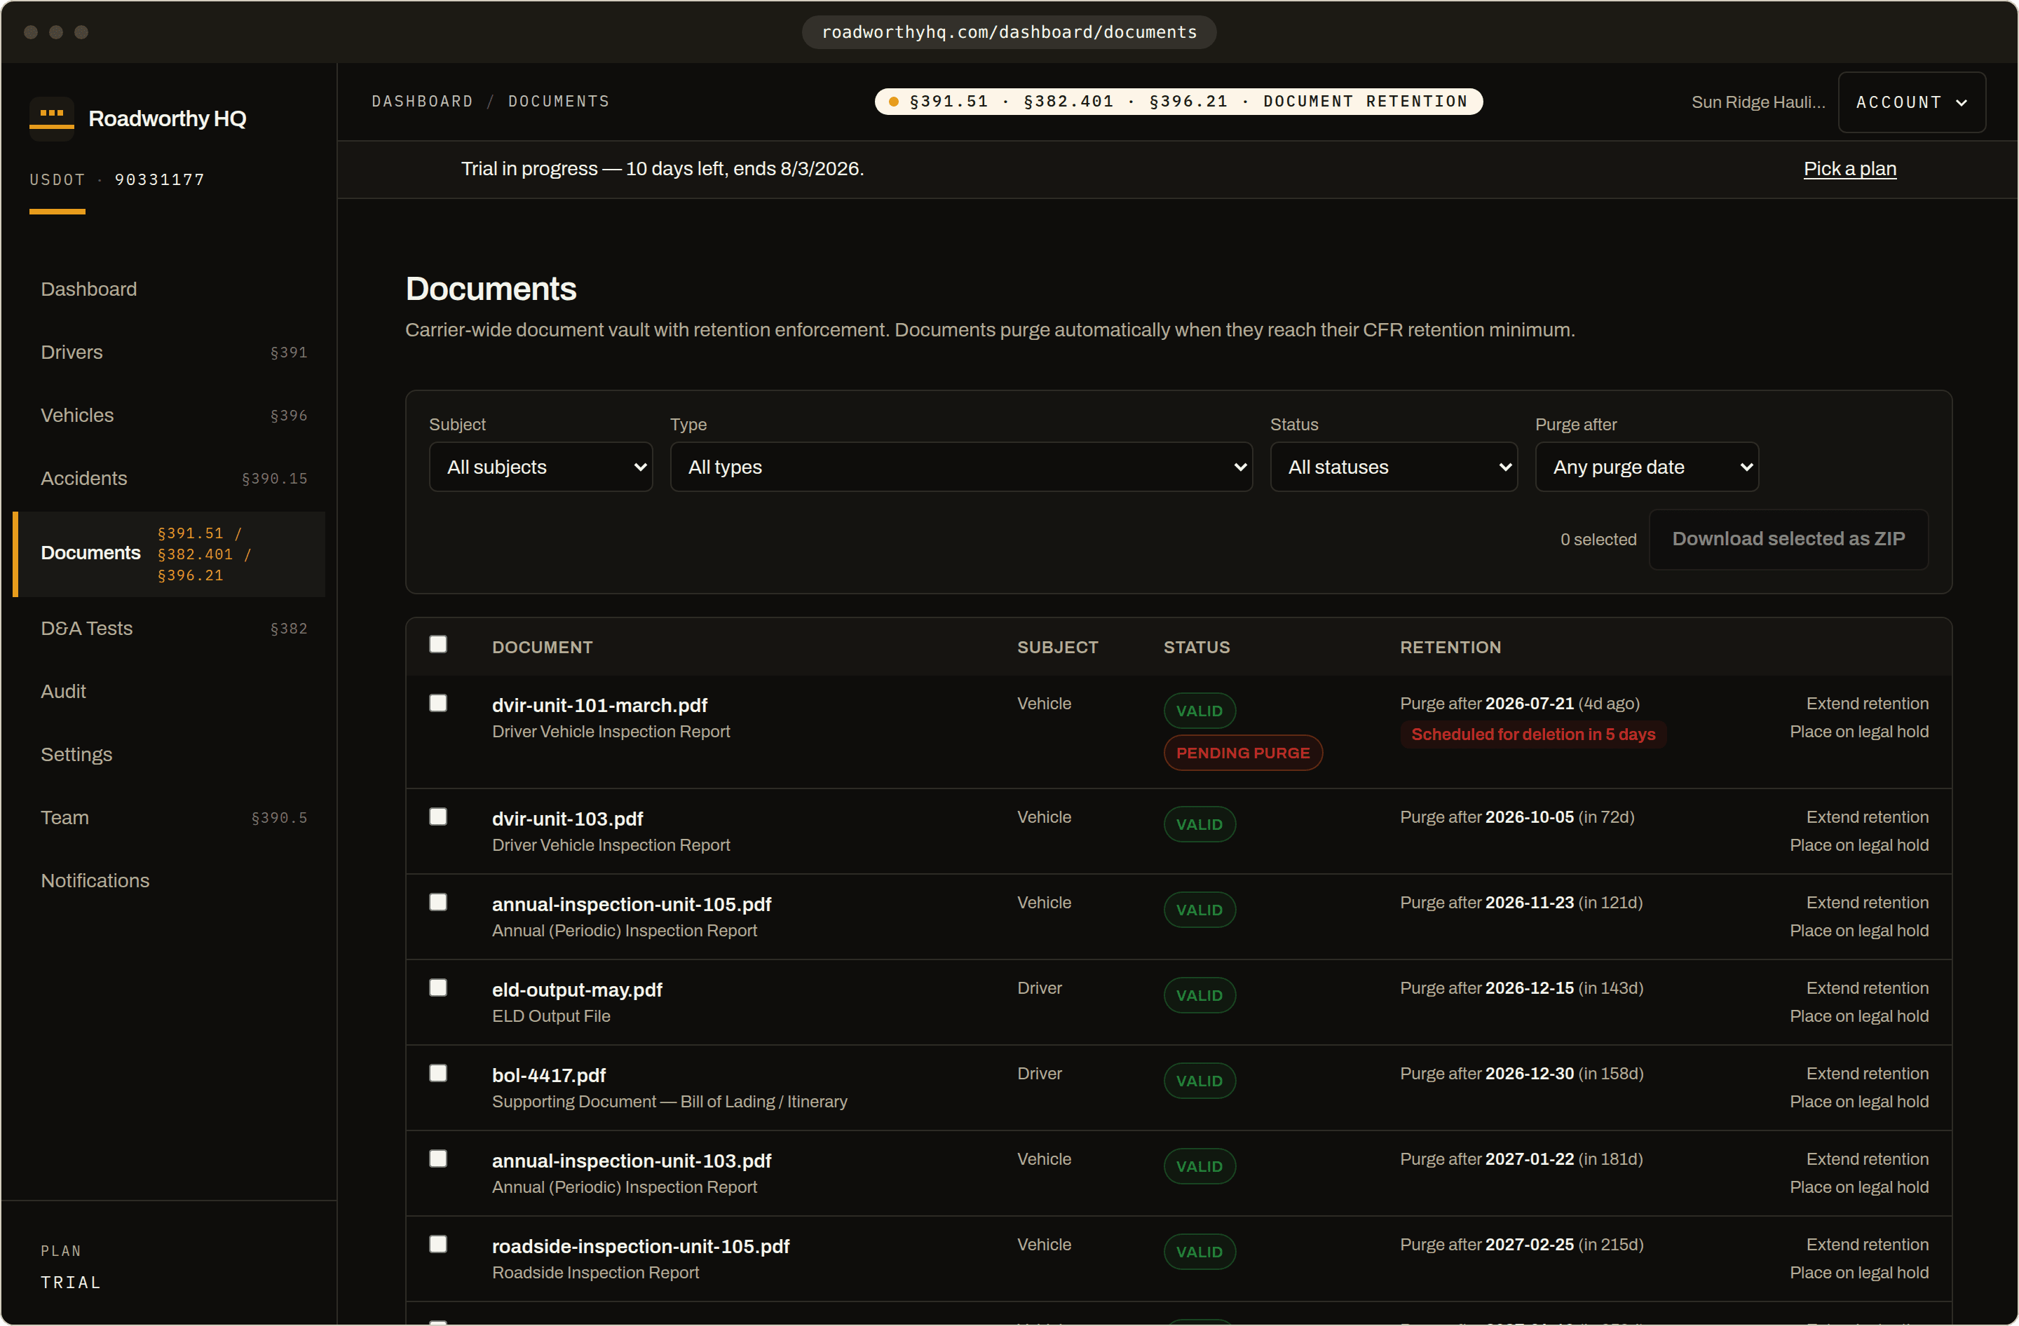Viewport: 2019px width, 1326px height.
Task: Click the Roadworthy HQ logo icon
Action: (x=52, y=118)
